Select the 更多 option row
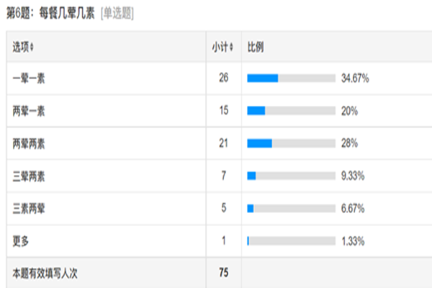 [220, 241]
